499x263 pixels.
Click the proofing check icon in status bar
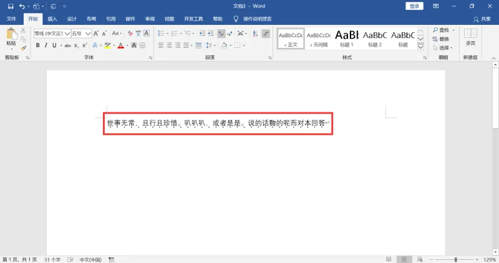click(x=70, y=259)
